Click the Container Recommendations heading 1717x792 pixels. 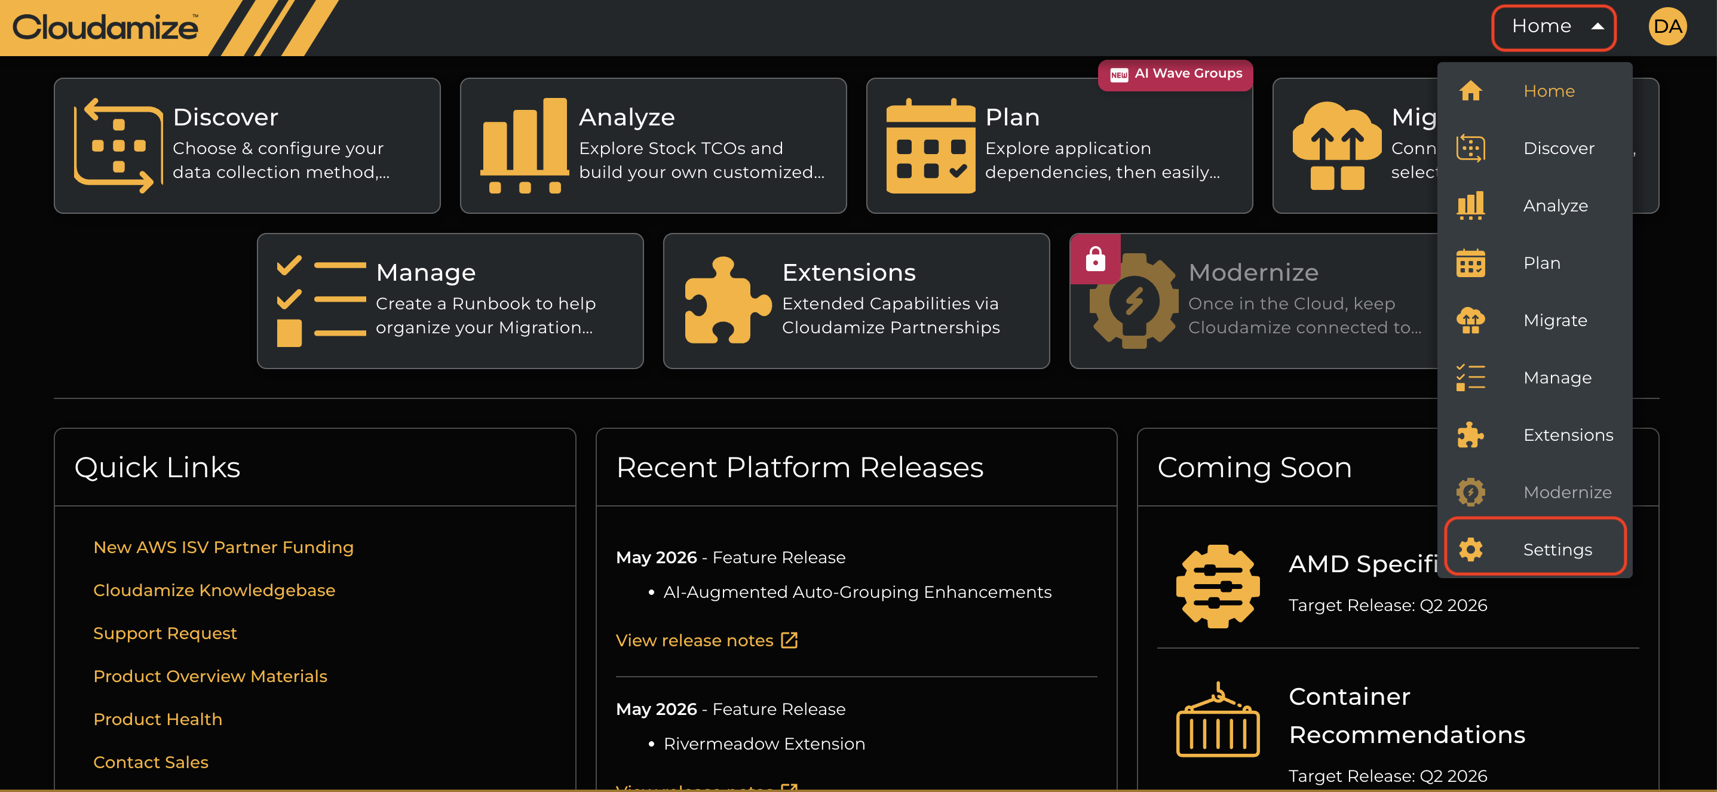coord(1406,716)
